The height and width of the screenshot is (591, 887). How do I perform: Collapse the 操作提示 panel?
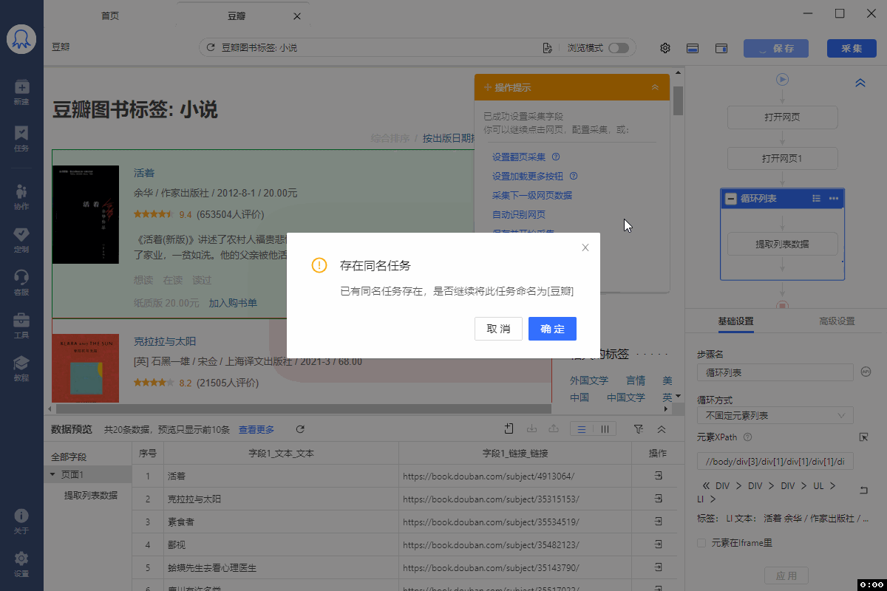(655, 87)
